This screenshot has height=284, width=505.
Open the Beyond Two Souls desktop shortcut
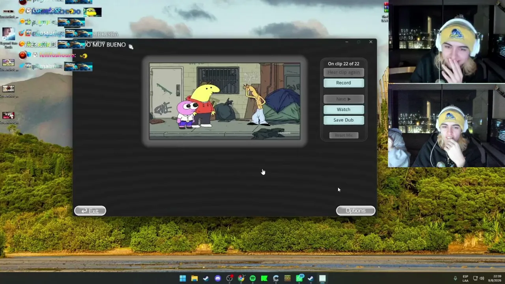click(8, 37)
